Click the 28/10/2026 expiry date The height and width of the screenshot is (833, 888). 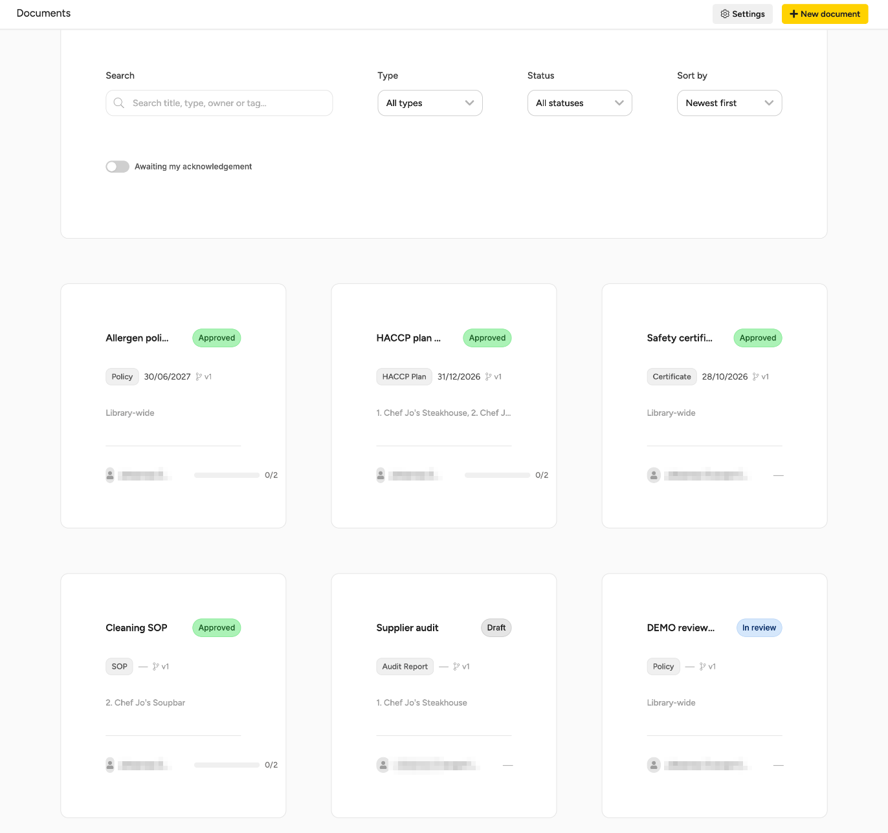pos(725,376)
